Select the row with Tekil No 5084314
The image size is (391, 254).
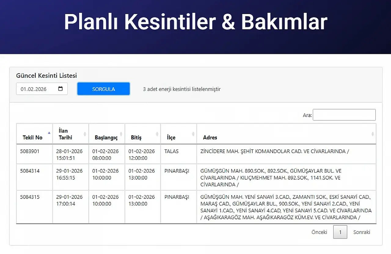pyautogui.click(x=30, y=171)
